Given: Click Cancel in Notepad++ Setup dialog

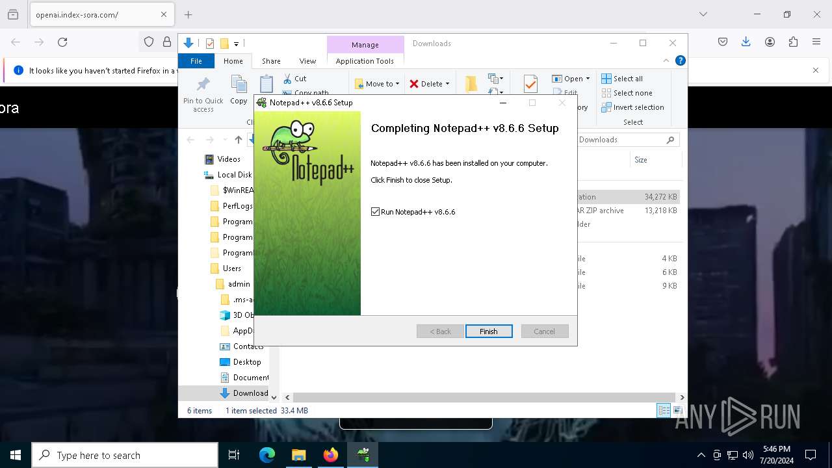Looking at the screenshot, I should [x=545, y=331].
